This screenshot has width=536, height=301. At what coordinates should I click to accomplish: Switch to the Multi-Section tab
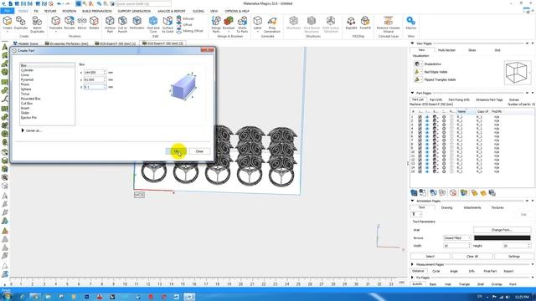tap(446, 50)
